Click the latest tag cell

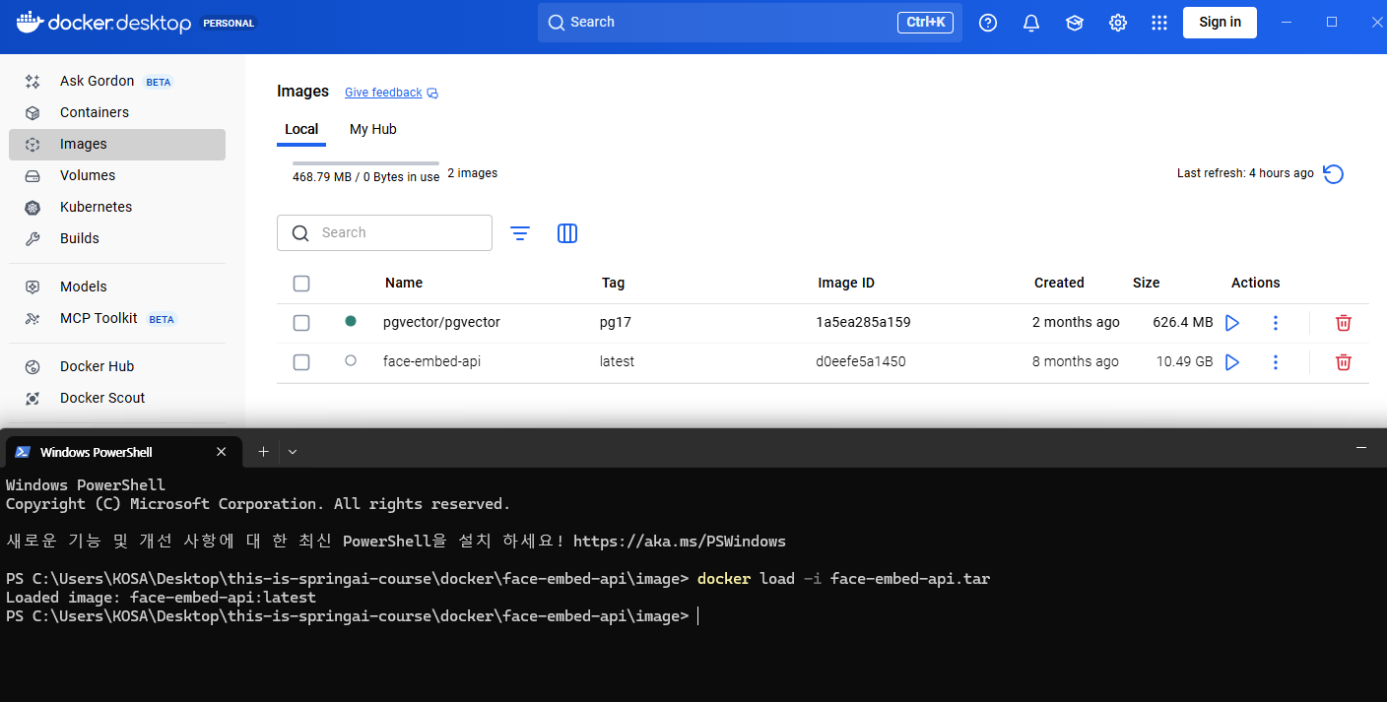coord(617,361)
